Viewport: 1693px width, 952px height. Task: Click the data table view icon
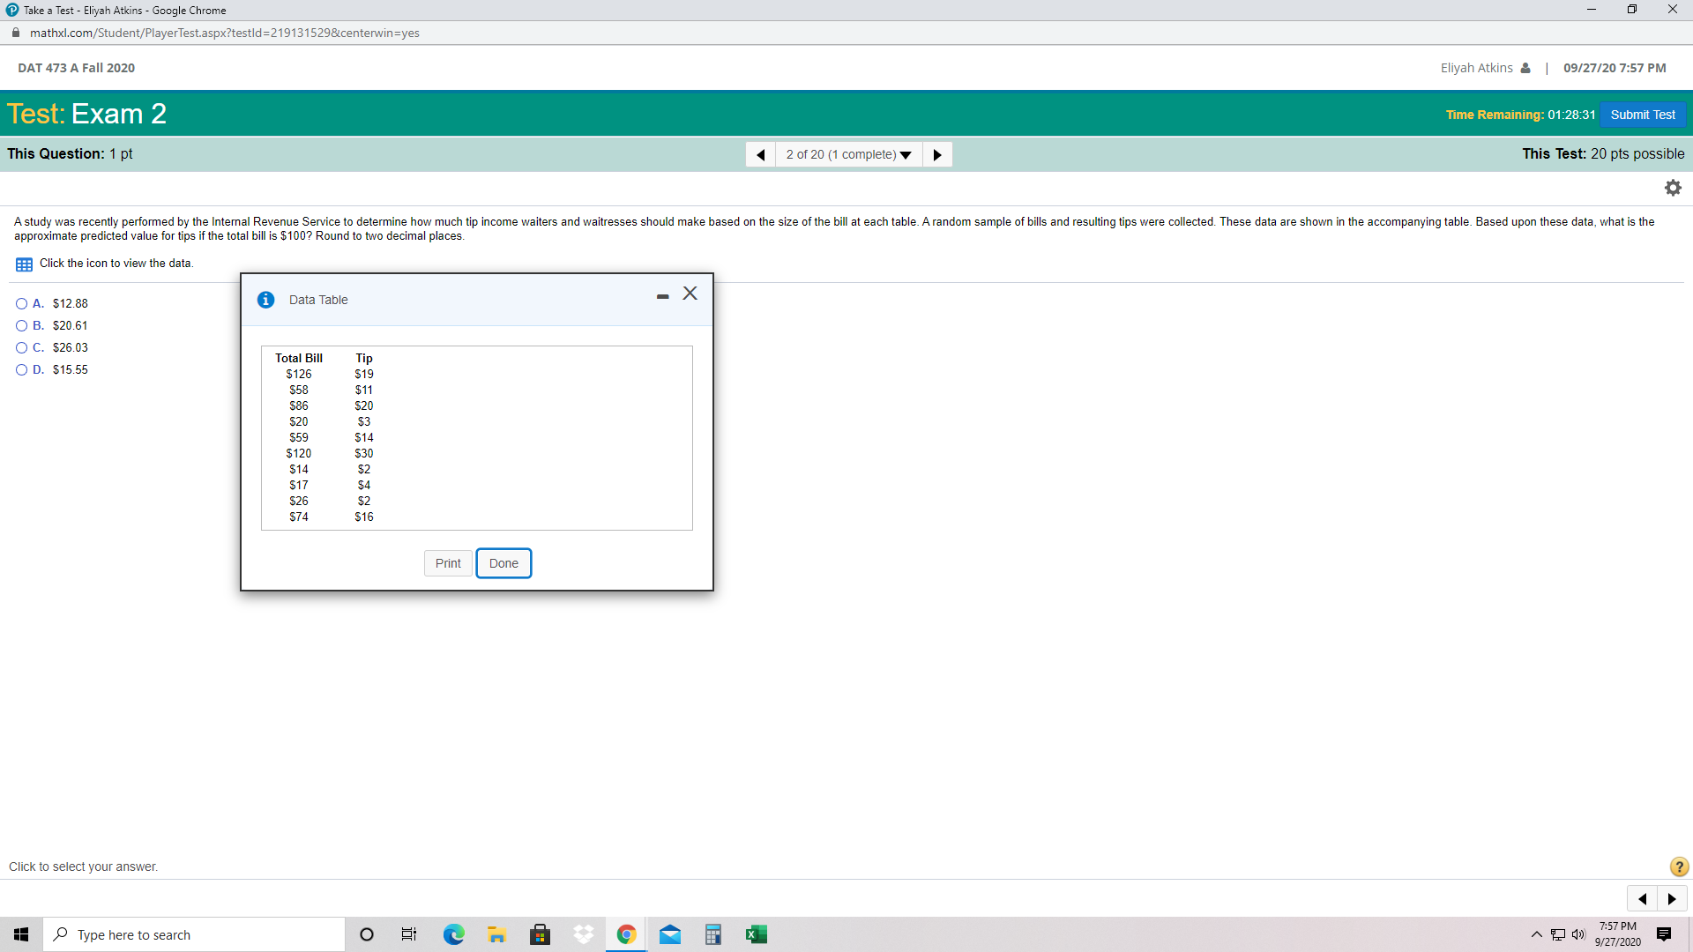click(x=22, y=263)
